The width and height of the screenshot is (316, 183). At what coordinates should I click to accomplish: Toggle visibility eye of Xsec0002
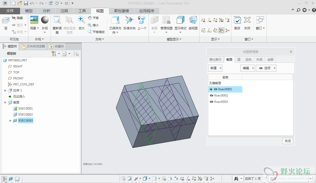pyautogui.click(x=212, y=96)
